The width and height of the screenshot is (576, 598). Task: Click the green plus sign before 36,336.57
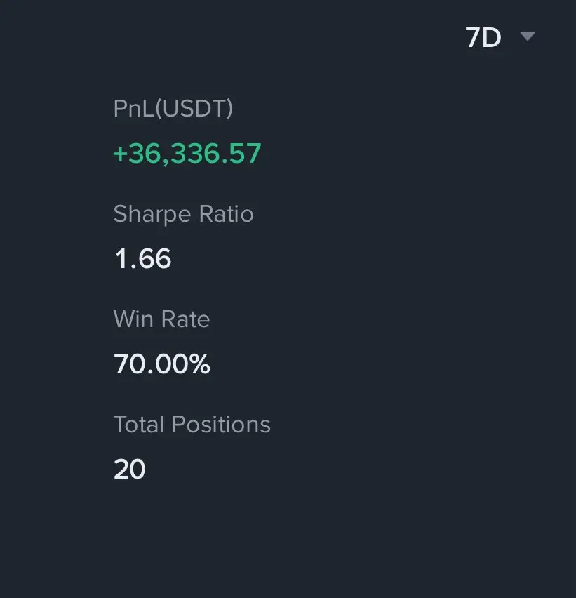coord(120,154)
